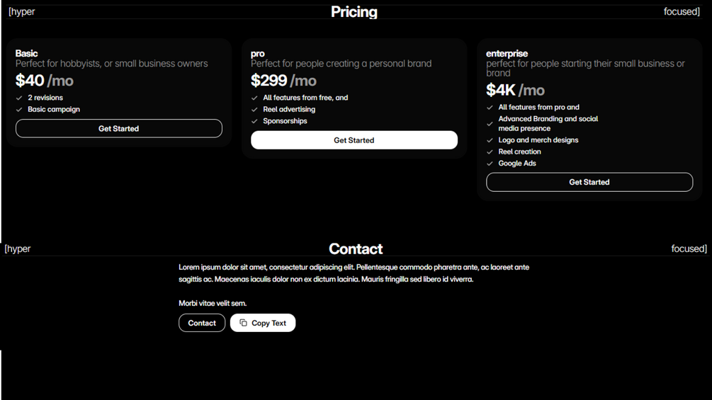Image resolution: width=712 pixels, height=400 pixels.
Task: Click the checkmark beside "2 revisions"
Action: 19,98
